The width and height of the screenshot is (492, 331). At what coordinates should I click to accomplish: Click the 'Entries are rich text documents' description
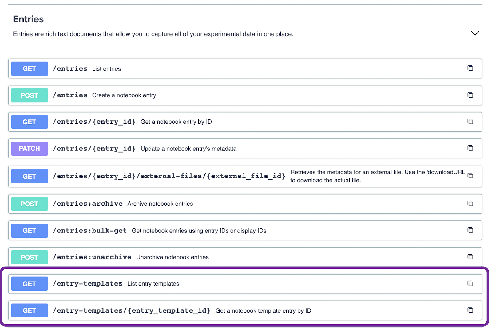tap(153, 34)
